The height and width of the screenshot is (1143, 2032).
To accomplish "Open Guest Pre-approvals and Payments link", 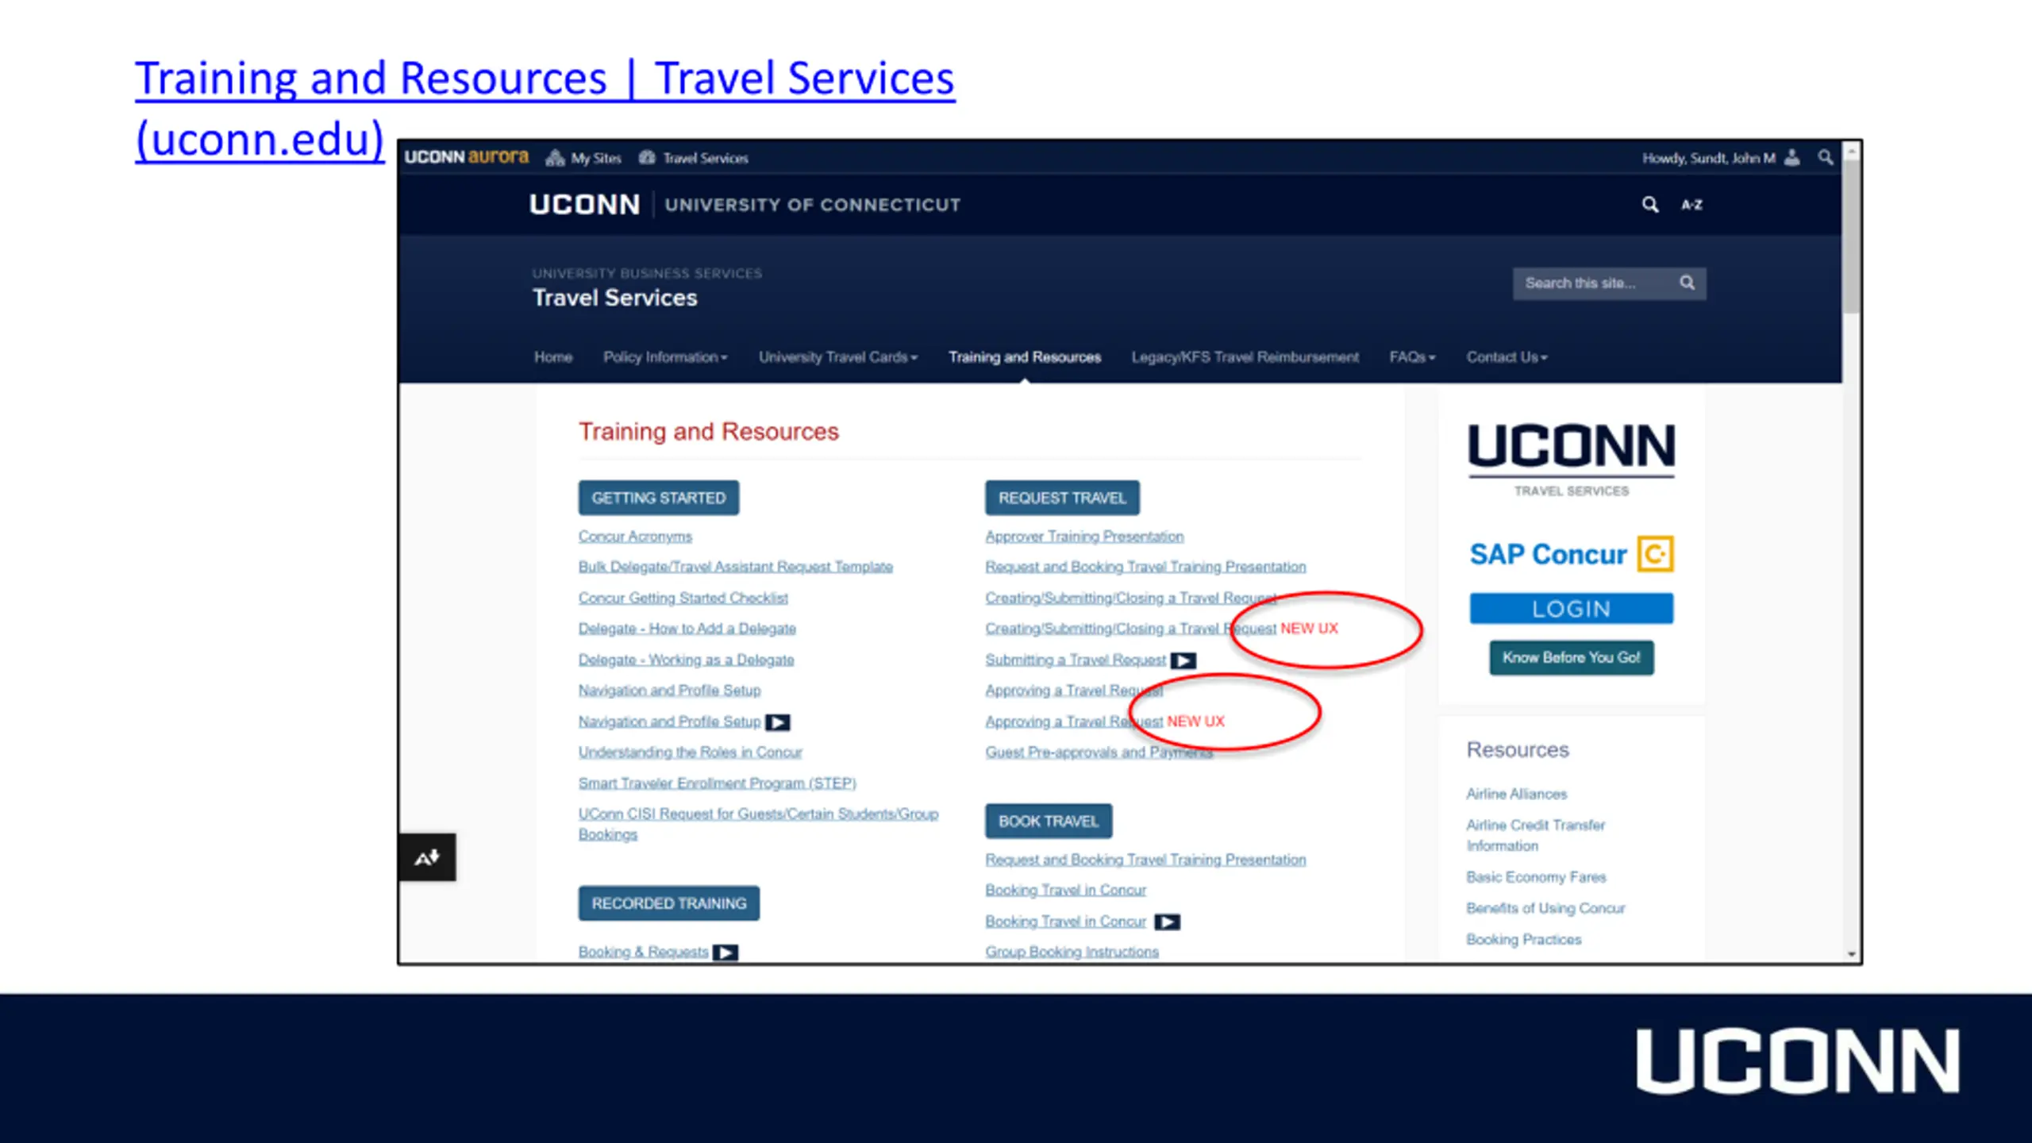I will tap(1099, 752).
